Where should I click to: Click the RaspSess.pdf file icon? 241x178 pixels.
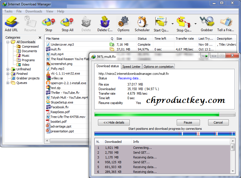click(48, 112)
